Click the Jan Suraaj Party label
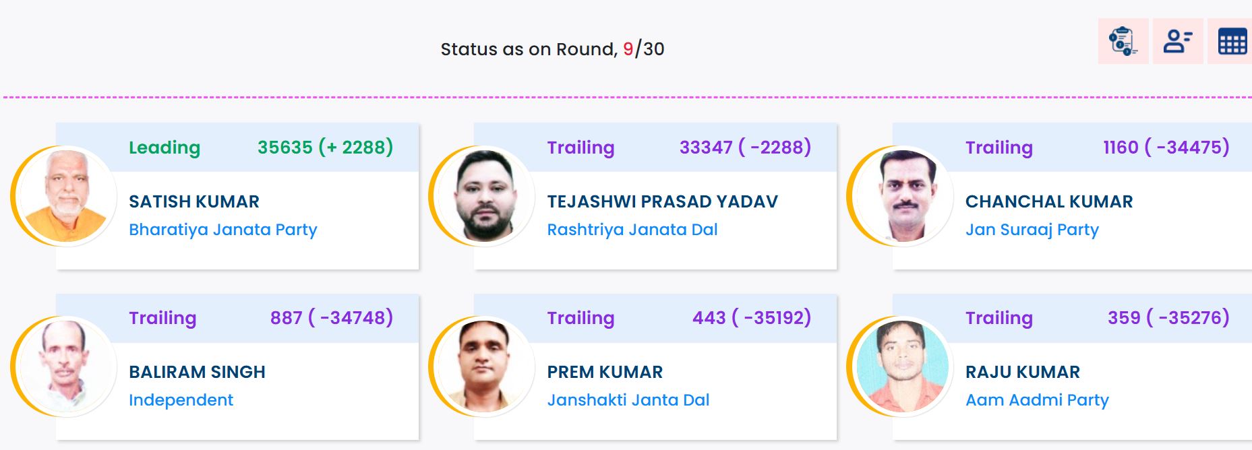This screenshot has width=1252, height=450. (x=1032, y=230)
